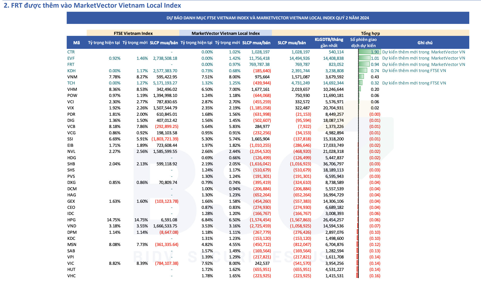Click the red data bar in VHC row

tap(358, 275)
